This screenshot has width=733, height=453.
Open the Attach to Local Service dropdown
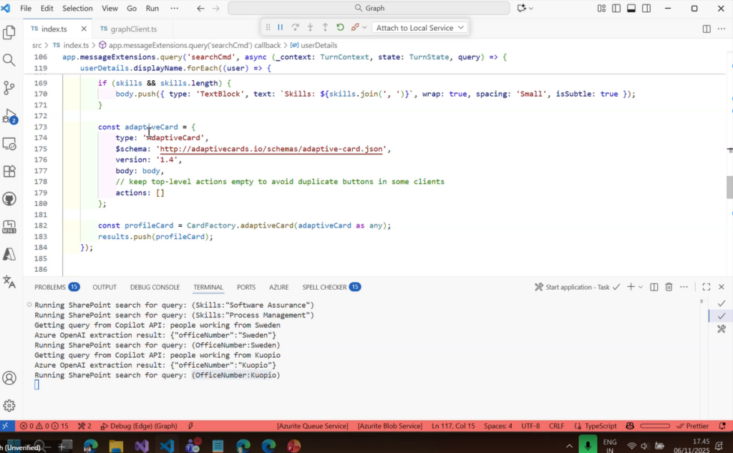[x=420, y=27]
